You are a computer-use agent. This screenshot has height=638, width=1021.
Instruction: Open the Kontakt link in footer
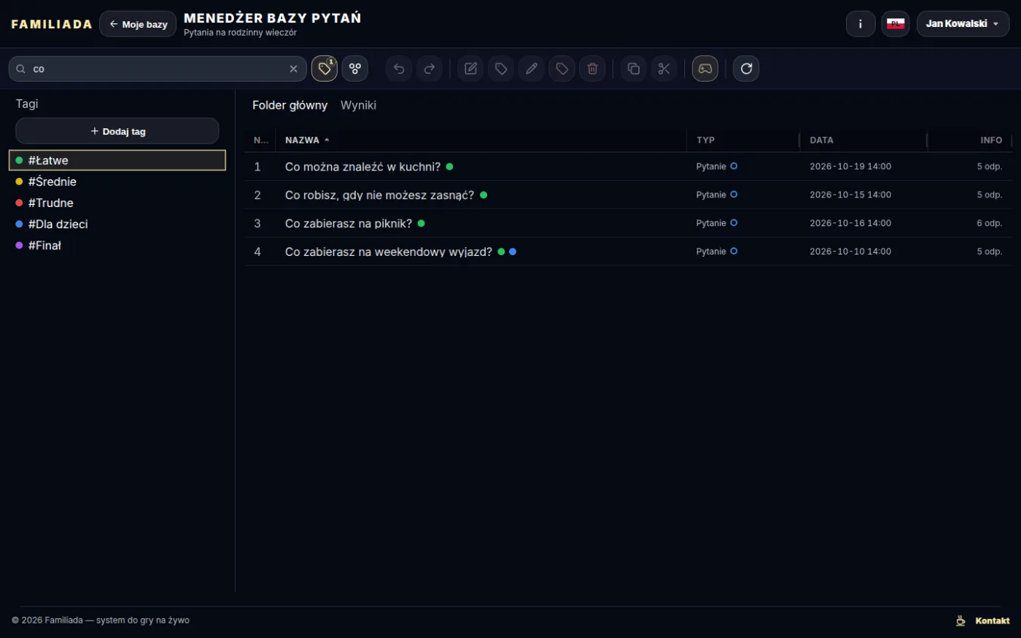[993, 621]
